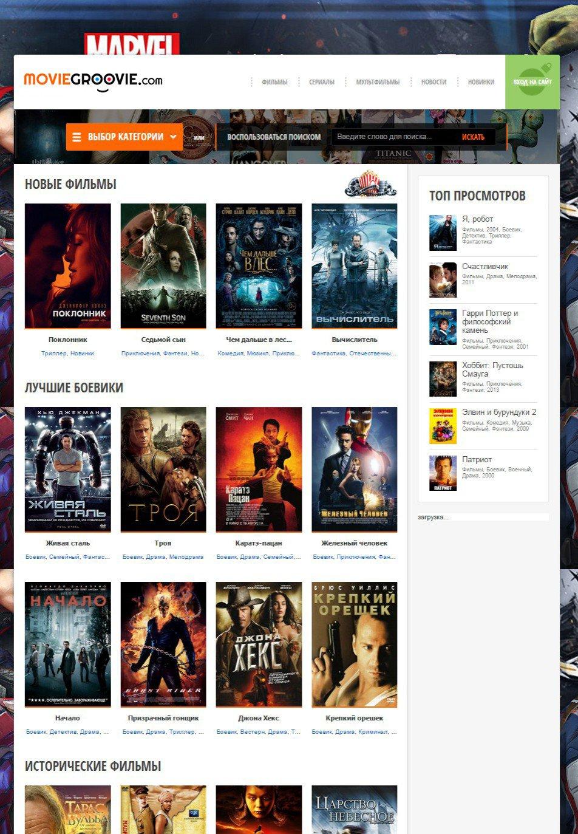Open the Счастливчик title in top views
The width and height of the screenshot is (578, 834).
pyautogui.click(x=485, y=266)
